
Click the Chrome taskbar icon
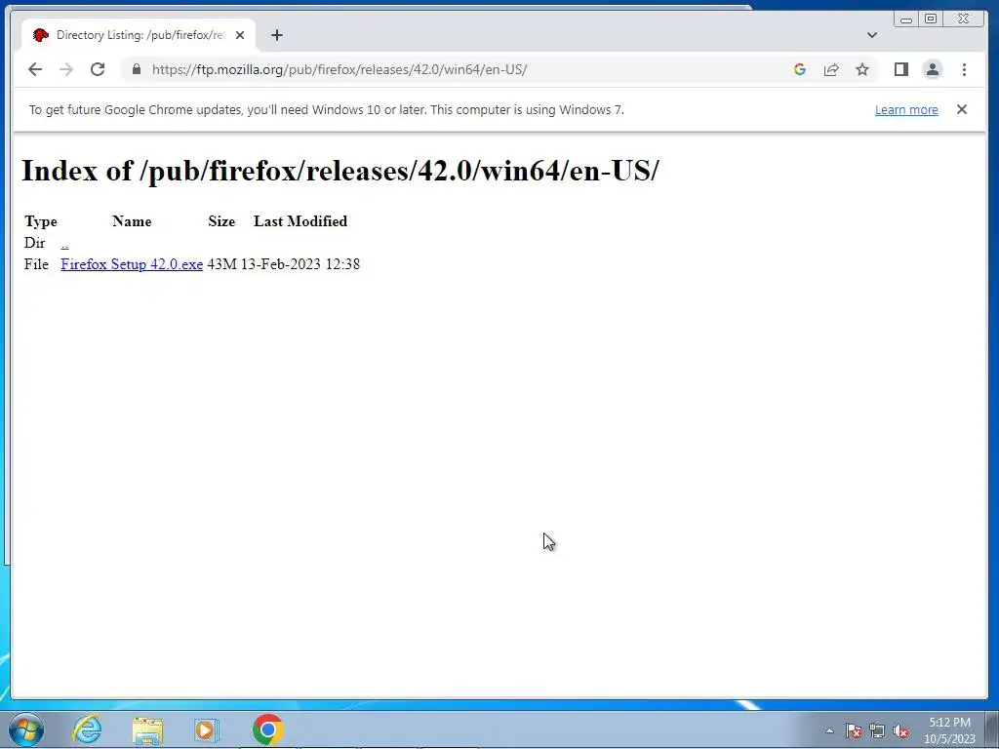click(267, 729)
